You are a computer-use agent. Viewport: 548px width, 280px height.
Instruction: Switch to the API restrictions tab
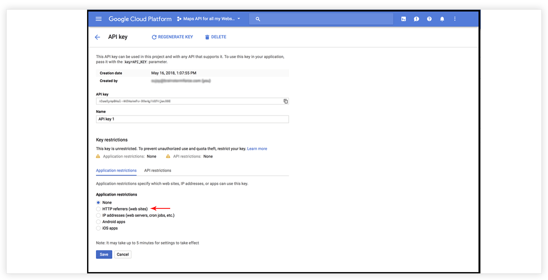point(158,171)
